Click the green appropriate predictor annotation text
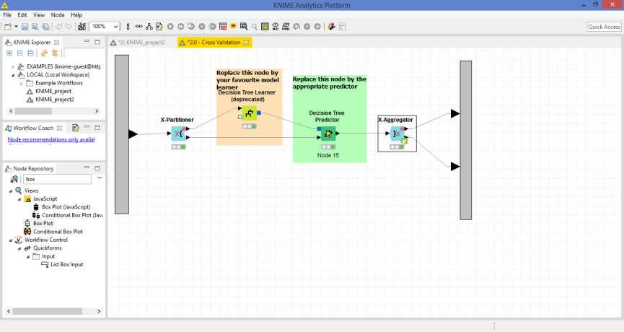The height and width of the screenshot is (332, 624). [330, 83]
